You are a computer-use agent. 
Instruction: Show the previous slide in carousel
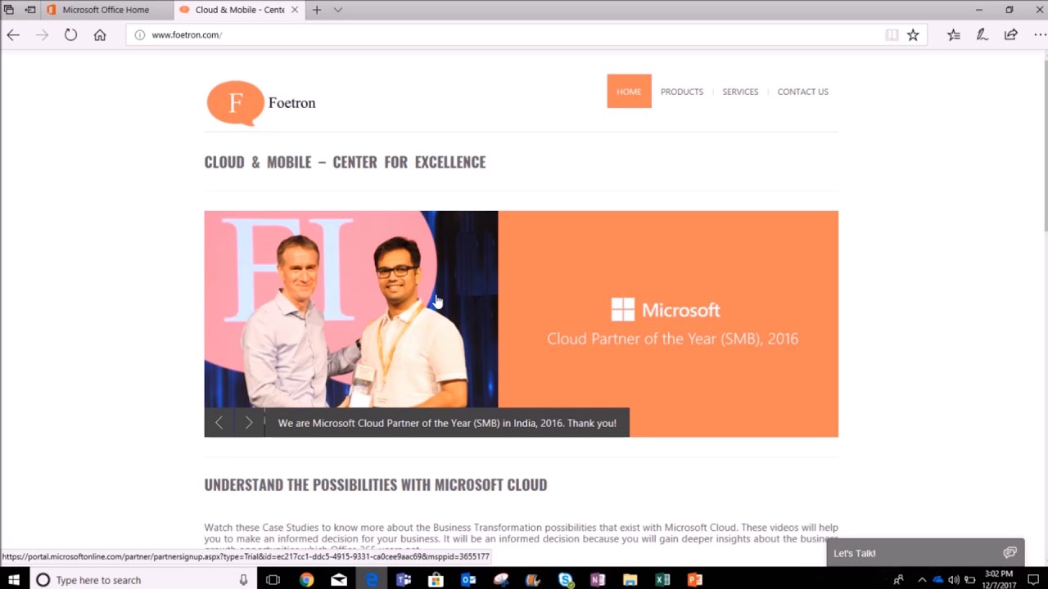click(219, 423)
